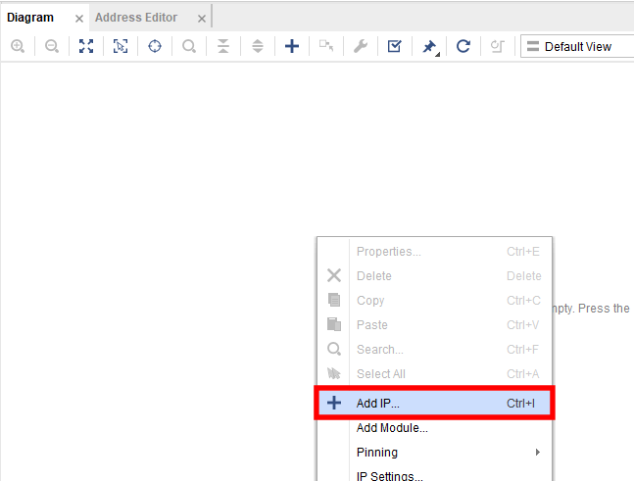Click the Copy entry in context menu
The height and width of the screenshot is (481, 634).
(434, 301)
